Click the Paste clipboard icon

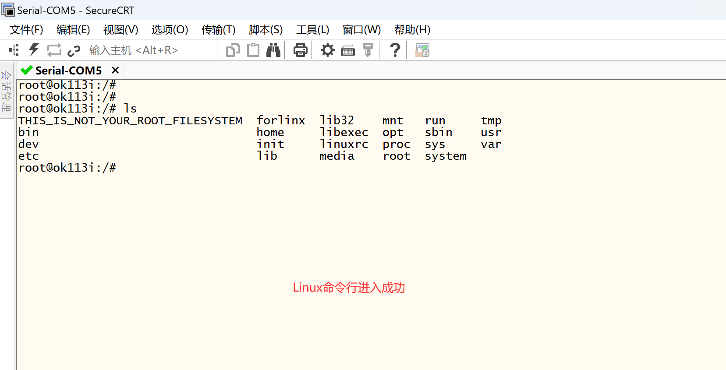[x=253, y=50]
